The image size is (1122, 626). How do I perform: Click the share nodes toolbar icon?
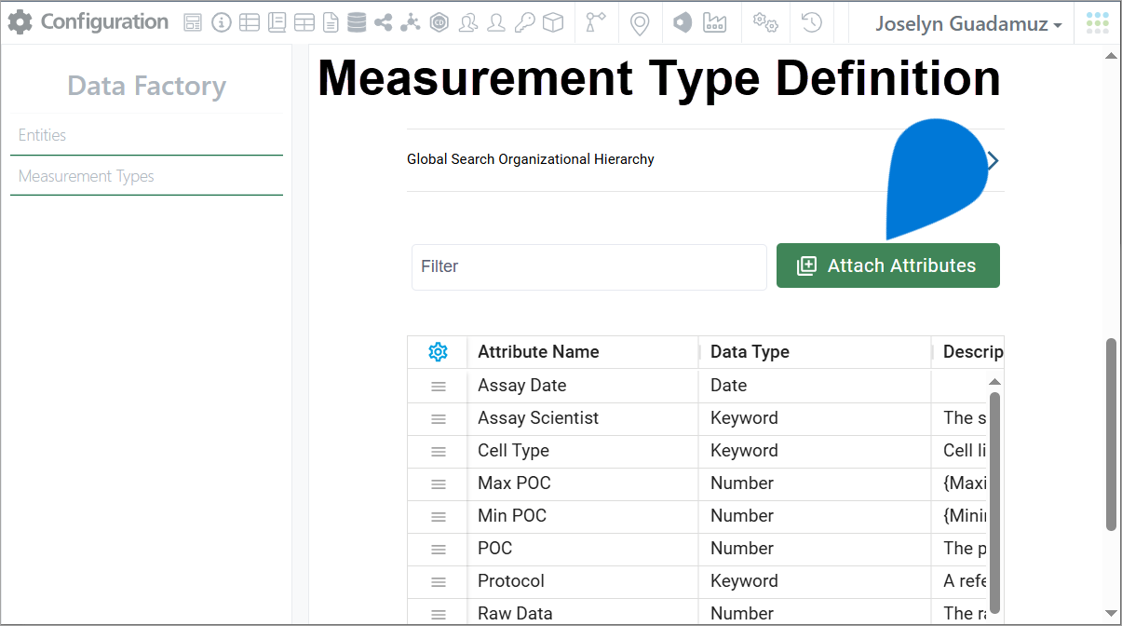383,23
